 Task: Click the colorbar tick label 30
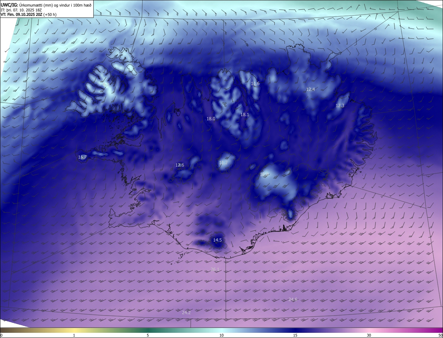click(x=369, y=335)
